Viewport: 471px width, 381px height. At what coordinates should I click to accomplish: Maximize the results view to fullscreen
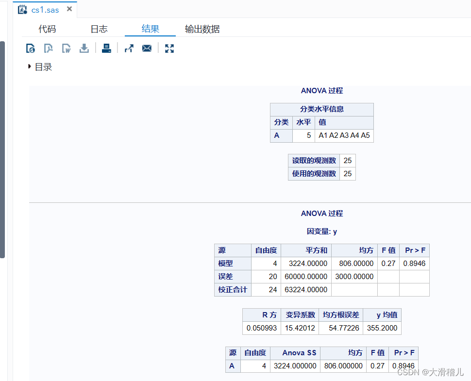(169, 48)
